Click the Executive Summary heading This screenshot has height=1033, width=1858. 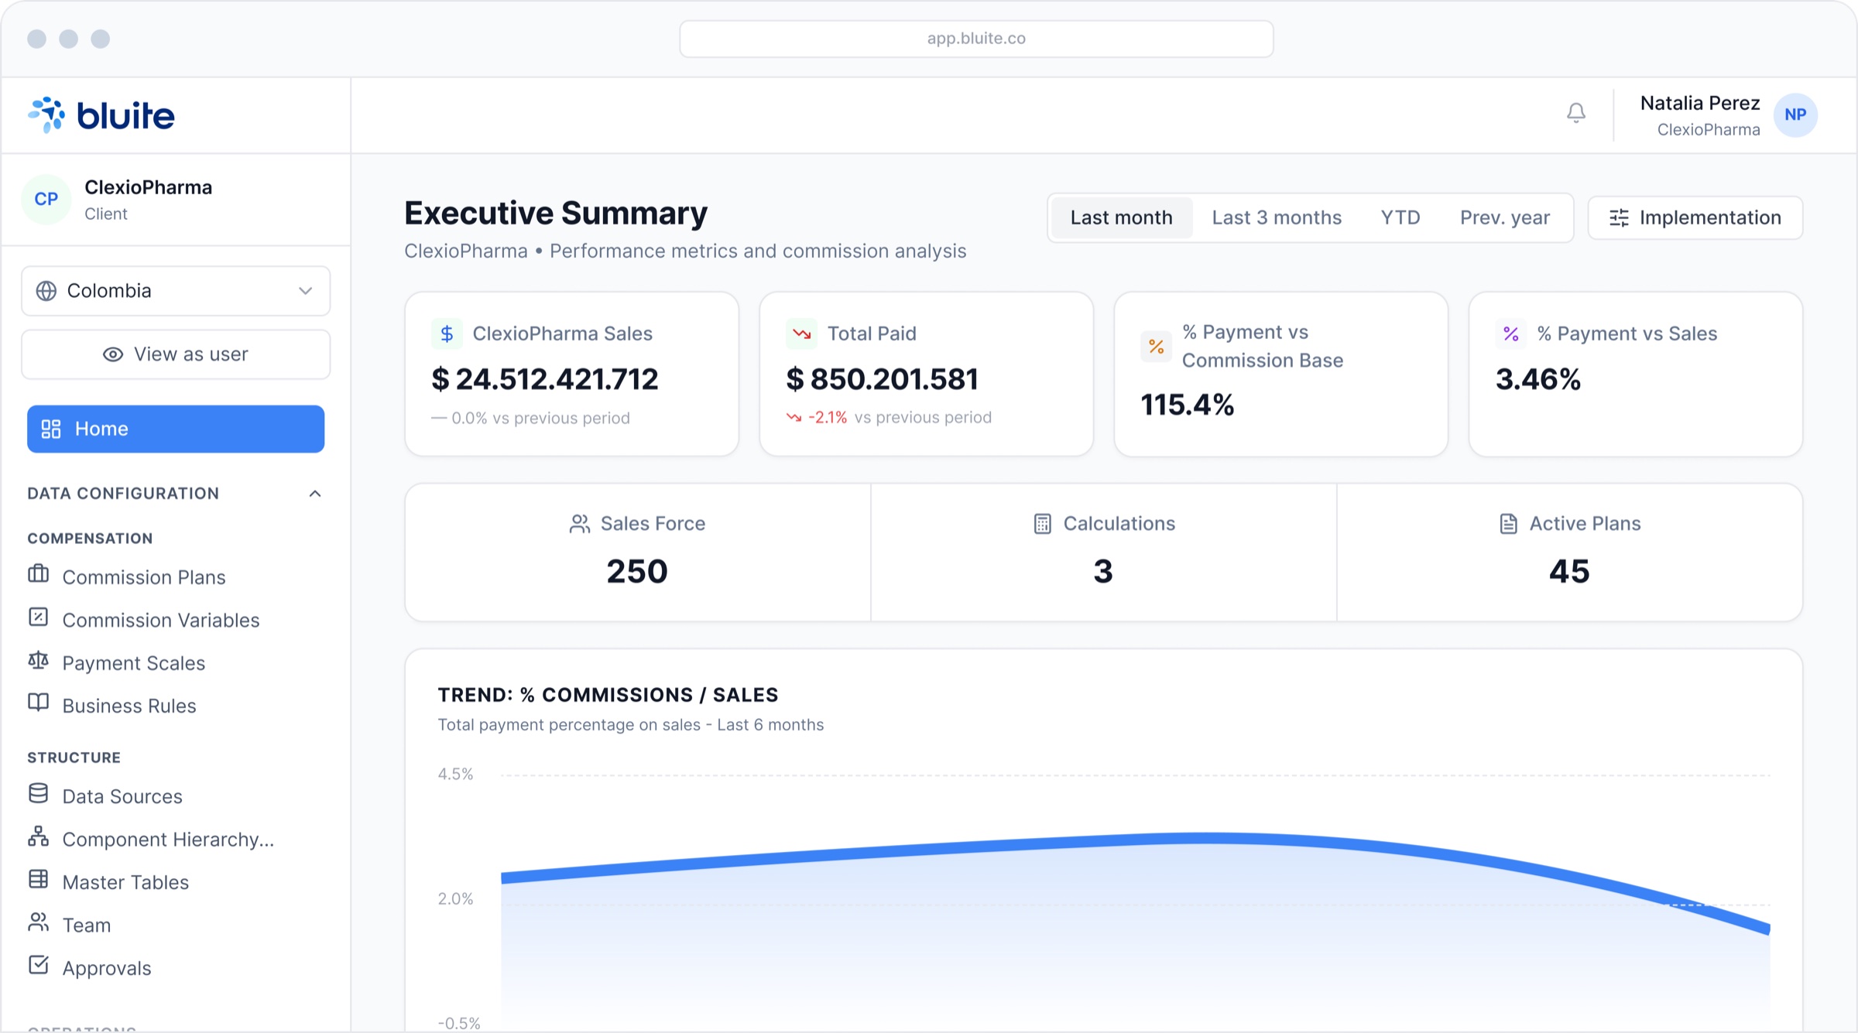556,214
